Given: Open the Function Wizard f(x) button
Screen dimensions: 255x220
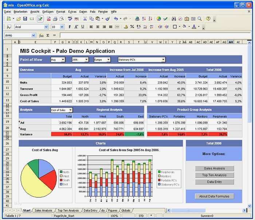Looking at the screenshot, I should (41, 35).
